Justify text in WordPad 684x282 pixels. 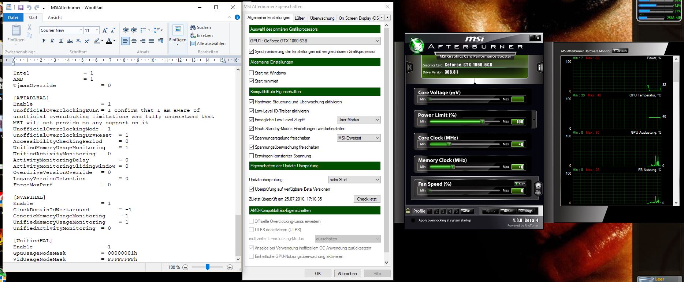tap(151, 41)
